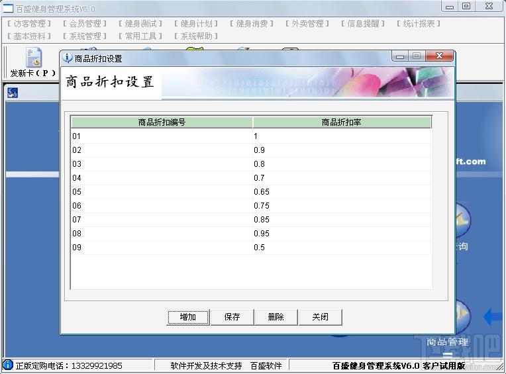Click the discount rate cell 0.7
This screenshot has width=506, height=374.
click(x=342, y=178)
